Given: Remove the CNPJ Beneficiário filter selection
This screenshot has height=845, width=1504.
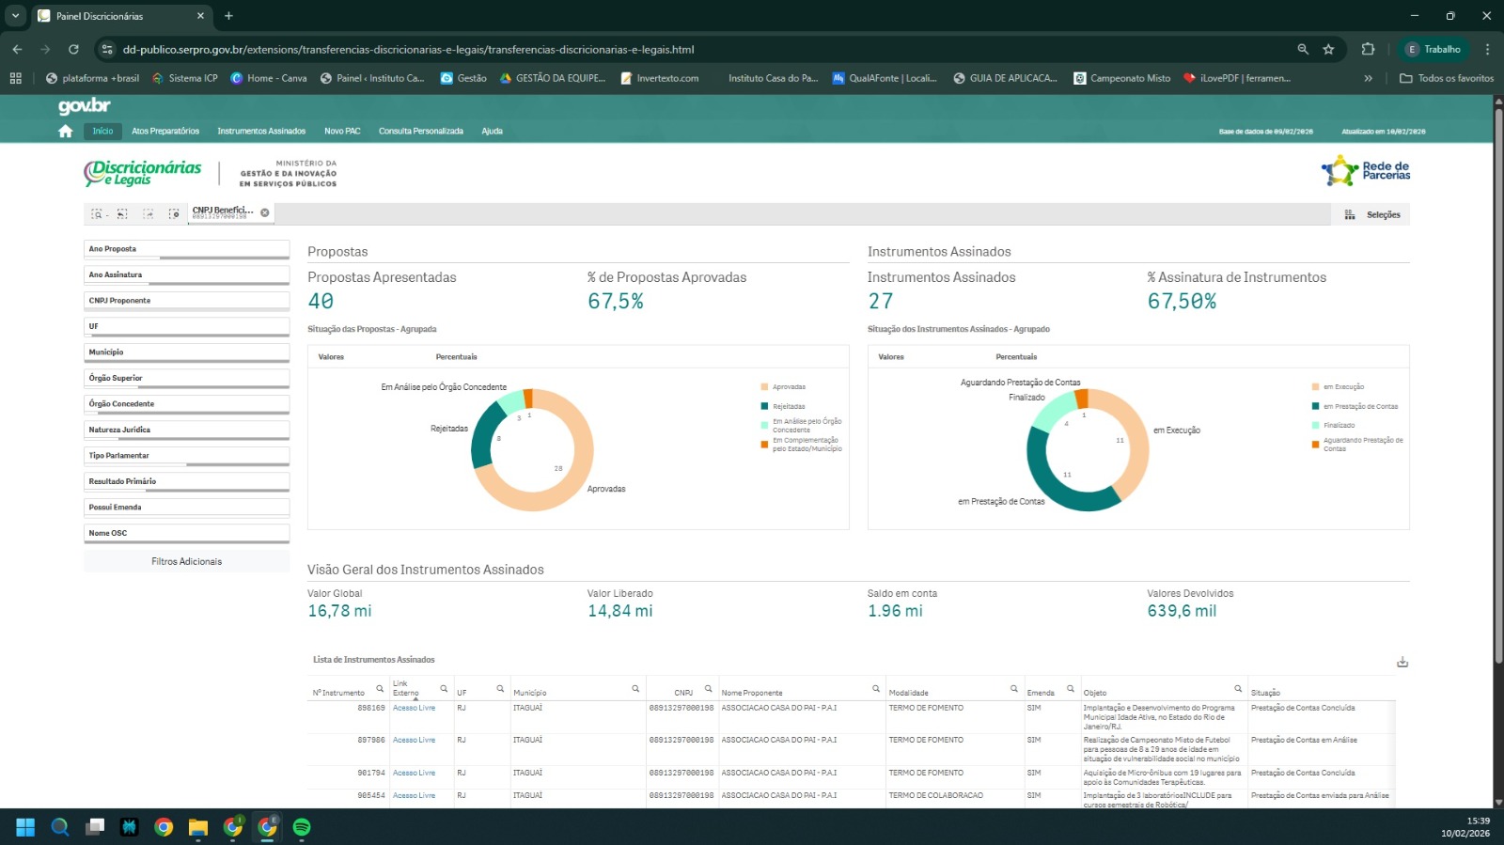Looking at the screenshot, I should [265, 212].
